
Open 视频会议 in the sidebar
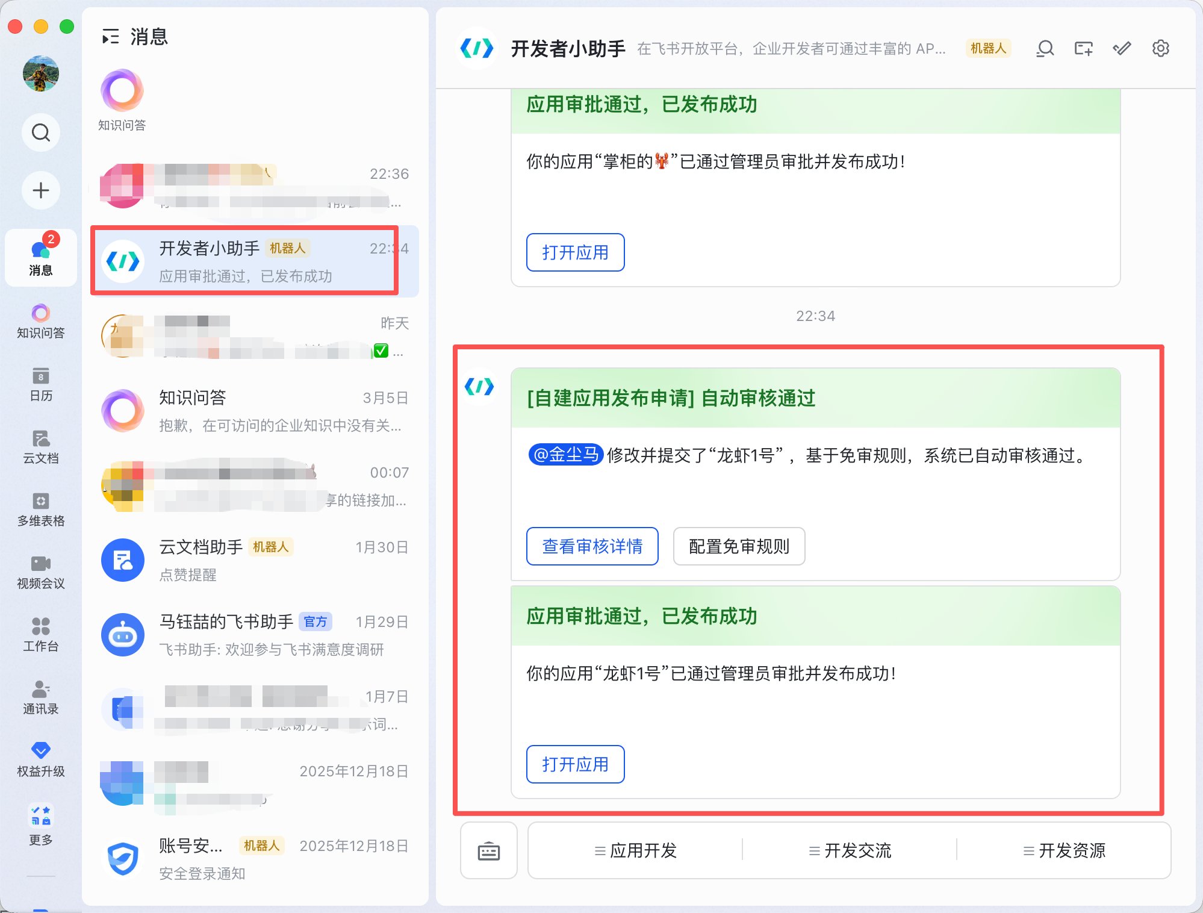click(x=41, y=572)
